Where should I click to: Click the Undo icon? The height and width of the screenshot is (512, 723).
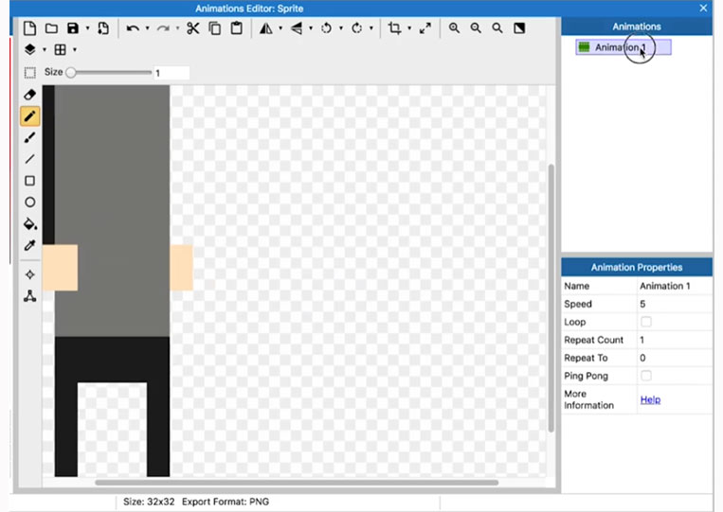[x=133, y=28]
